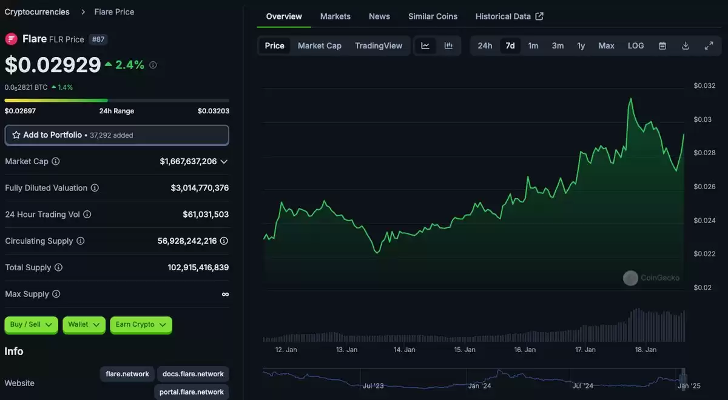This screenshot has width=728, height=400.
Task: Click the Info section heading
Action: [x=14, y=352]
